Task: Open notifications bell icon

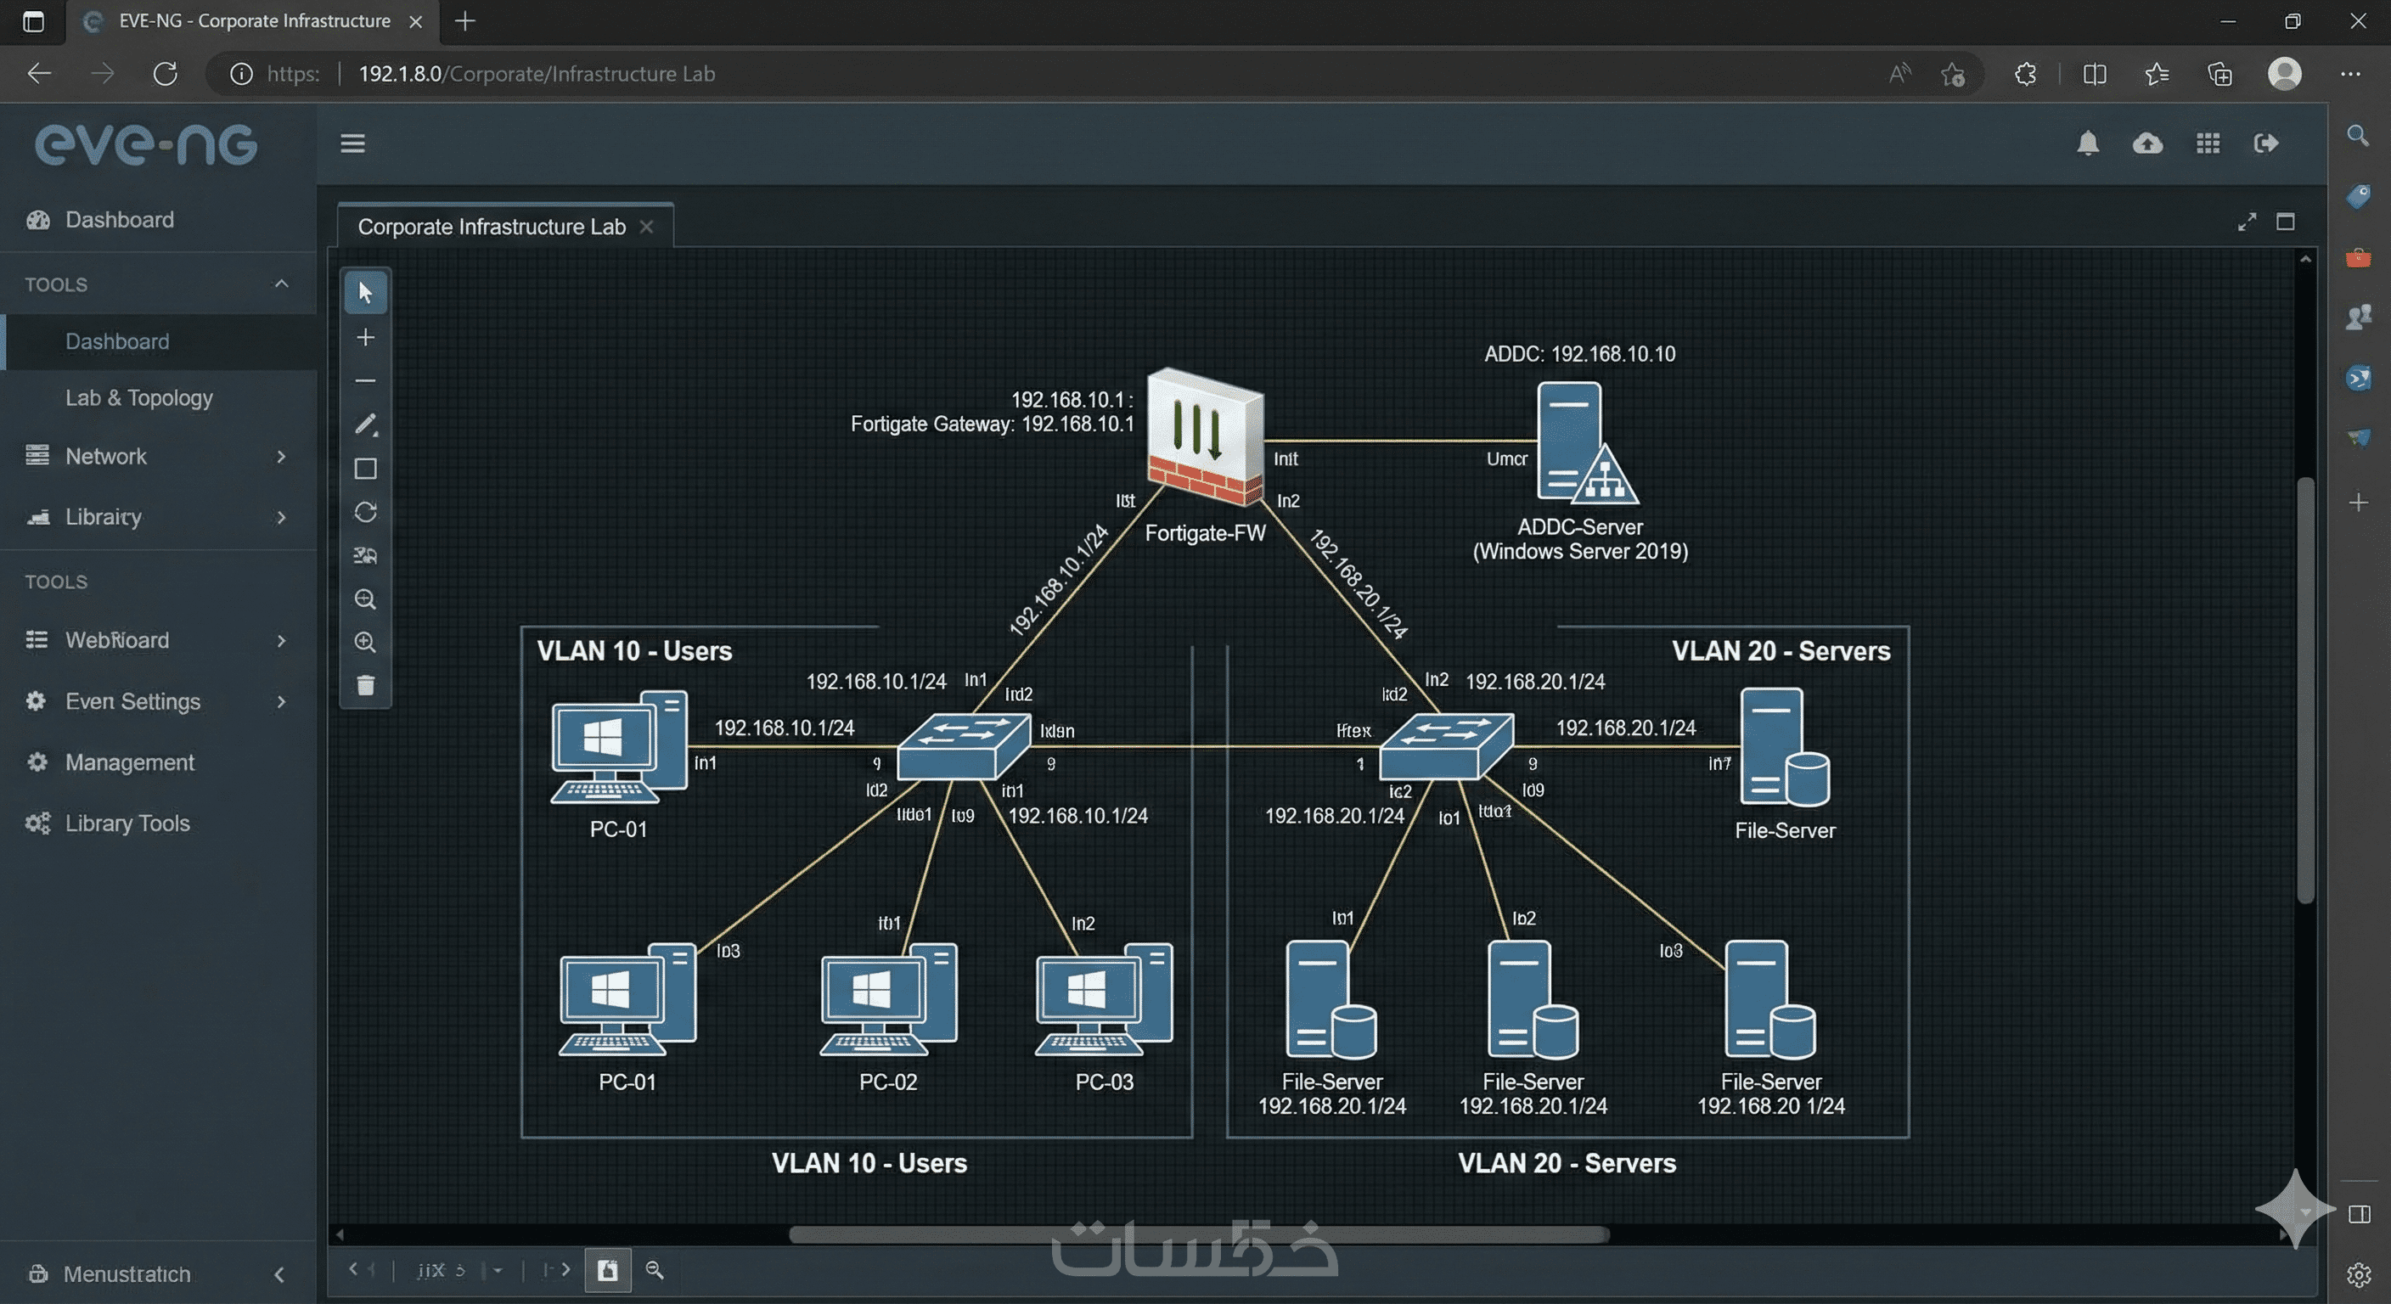Action: (2088, 143)
